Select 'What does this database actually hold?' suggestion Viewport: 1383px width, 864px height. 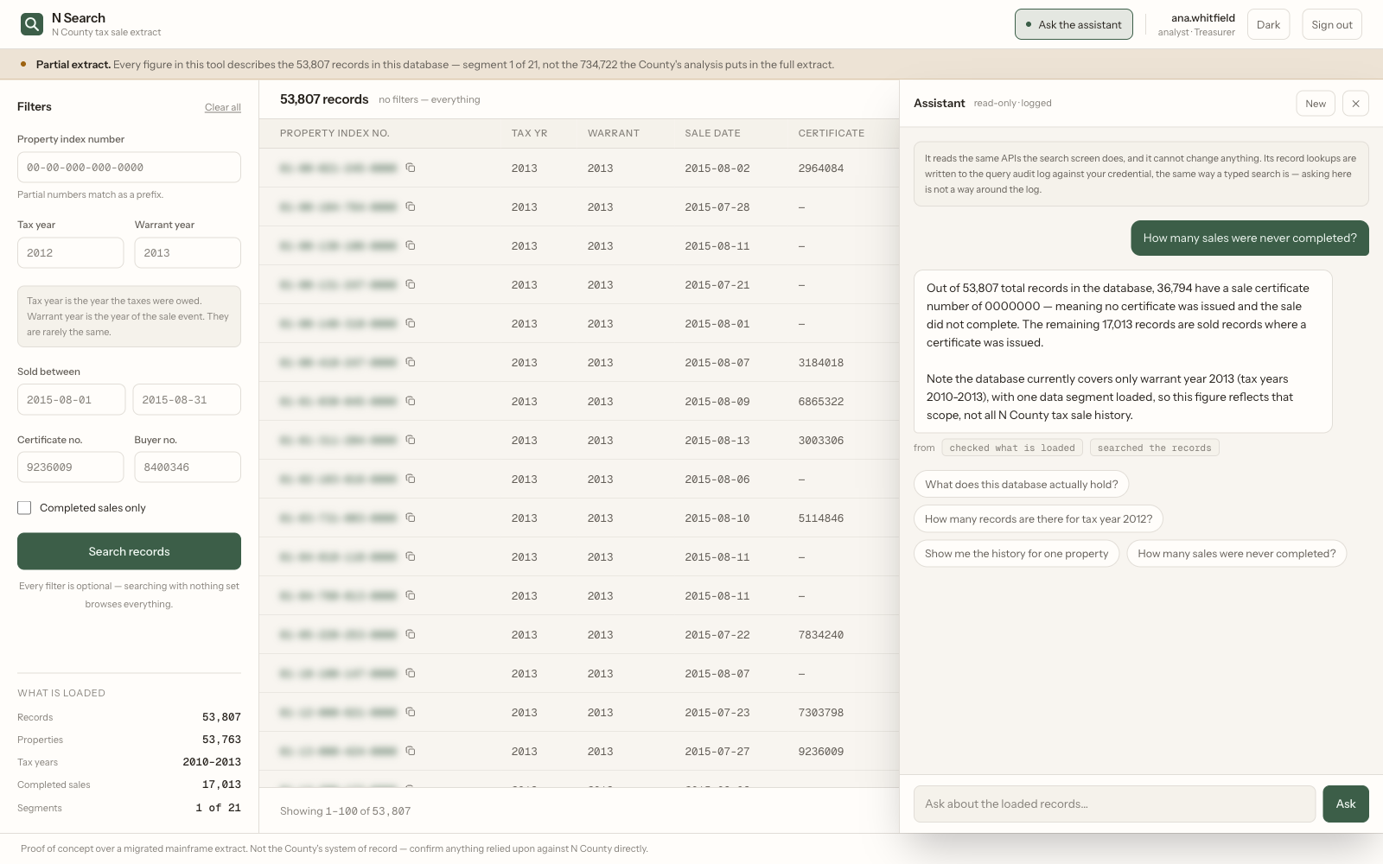1021,485
